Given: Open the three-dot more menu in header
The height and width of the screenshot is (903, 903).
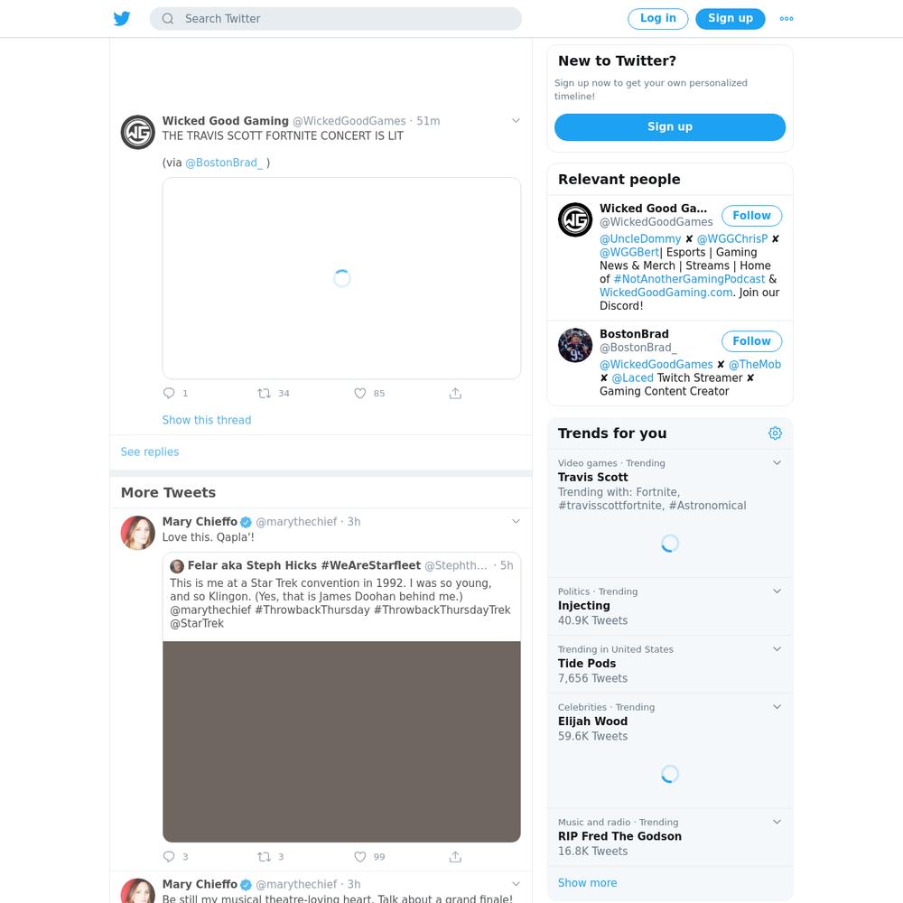Looking at the screenshot, I should click(x=787, y=18).
